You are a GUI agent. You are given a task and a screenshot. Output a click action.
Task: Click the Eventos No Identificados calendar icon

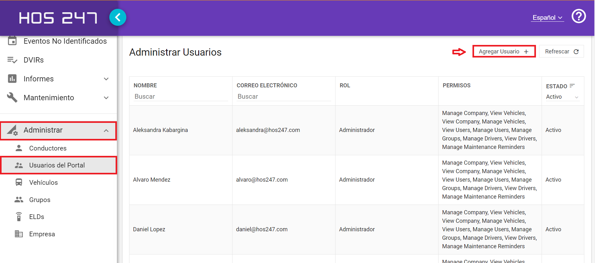12,41
